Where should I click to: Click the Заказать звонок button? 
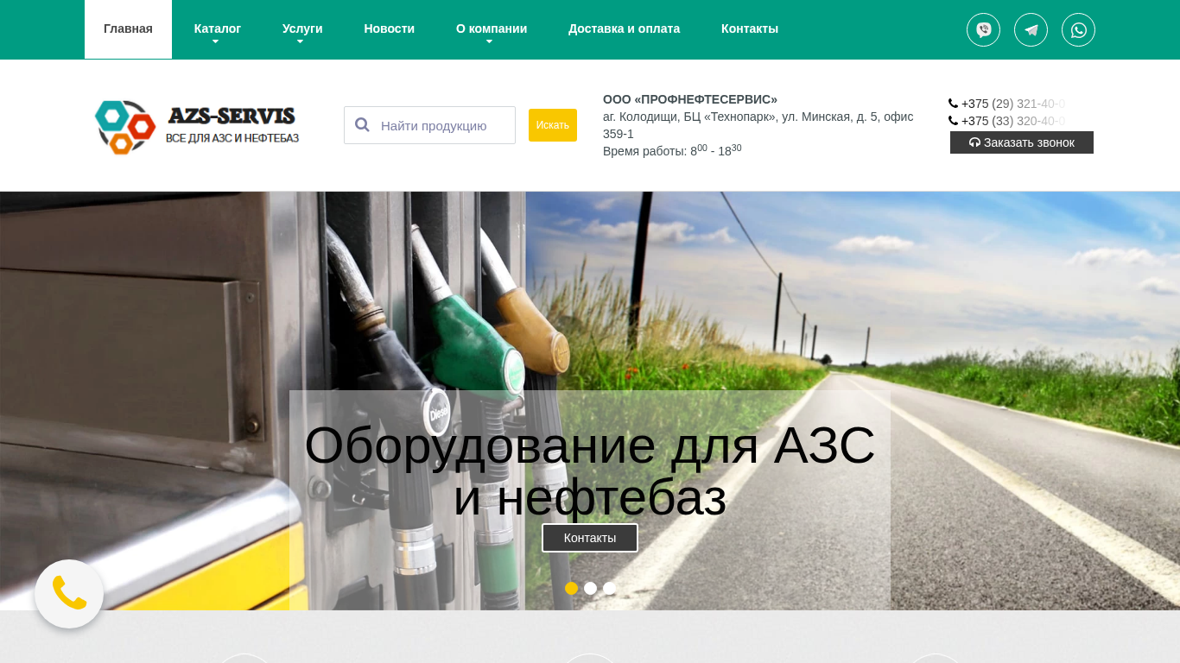[x=1022, y=142]
